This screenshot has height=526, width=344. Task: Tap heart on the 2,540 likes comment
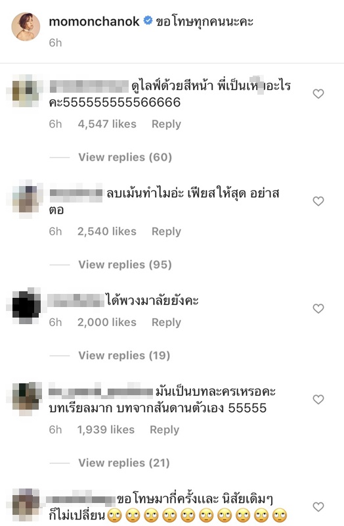coord(318,201)
